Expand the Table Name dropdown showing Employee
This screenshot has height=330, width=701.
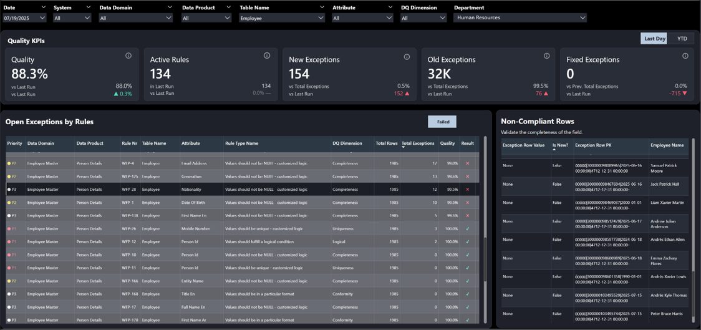pyautogui.click(x=282, y=18)
